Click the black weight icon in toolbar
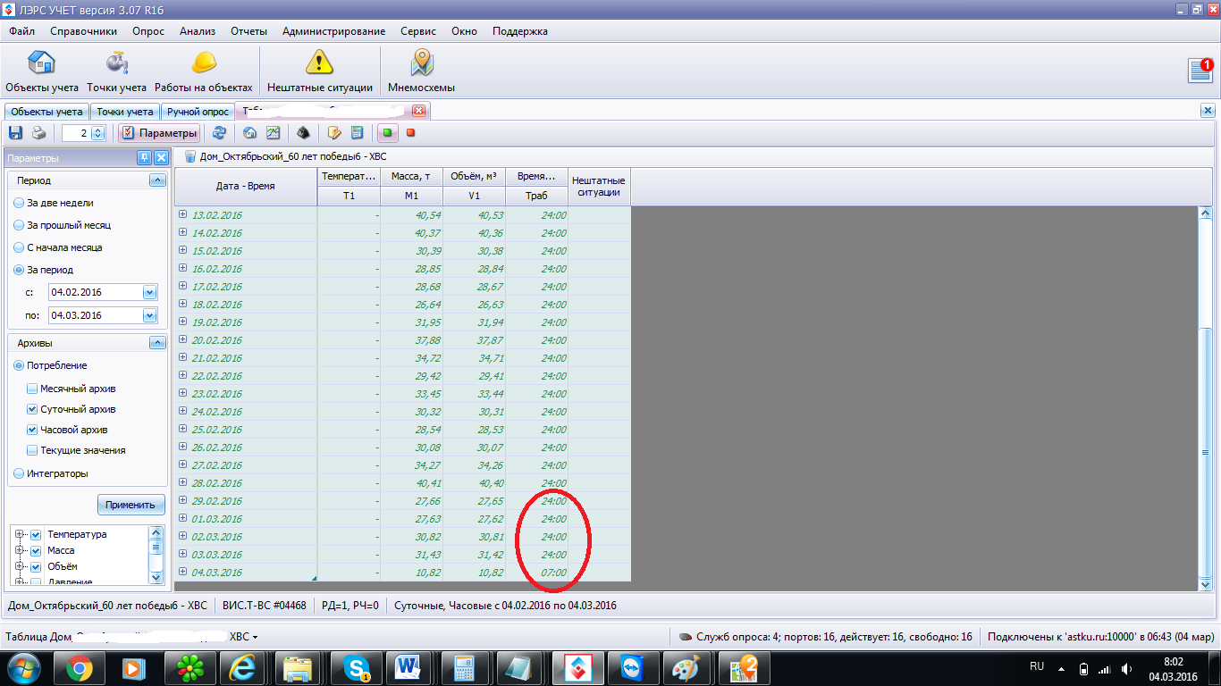 click(304, 133)
